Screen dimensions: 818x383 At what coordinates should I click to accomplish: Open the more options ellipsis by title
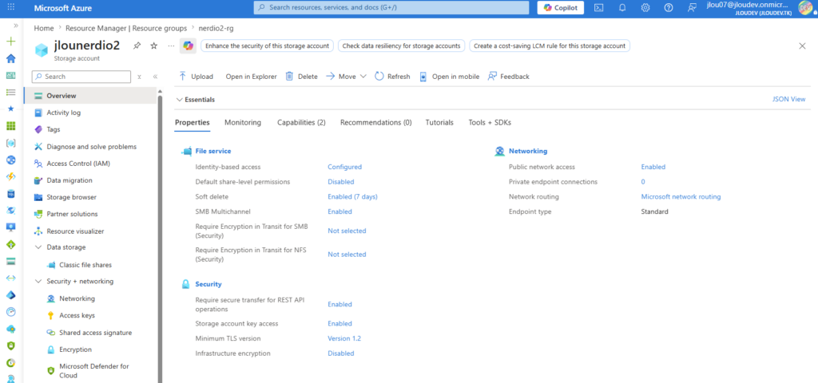point(171,45)
